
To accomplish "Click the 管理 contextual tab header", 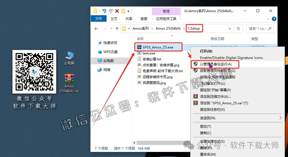I will tap(166, 11).
